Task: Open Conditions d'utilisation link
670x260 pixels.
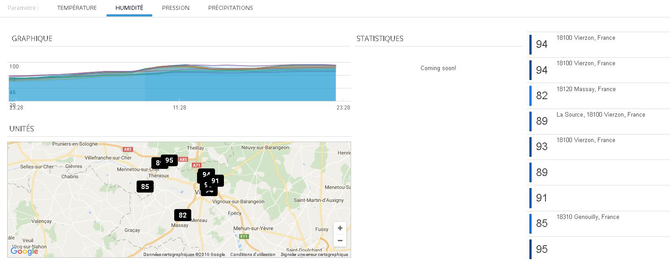Action: click(x=253, y=255)
